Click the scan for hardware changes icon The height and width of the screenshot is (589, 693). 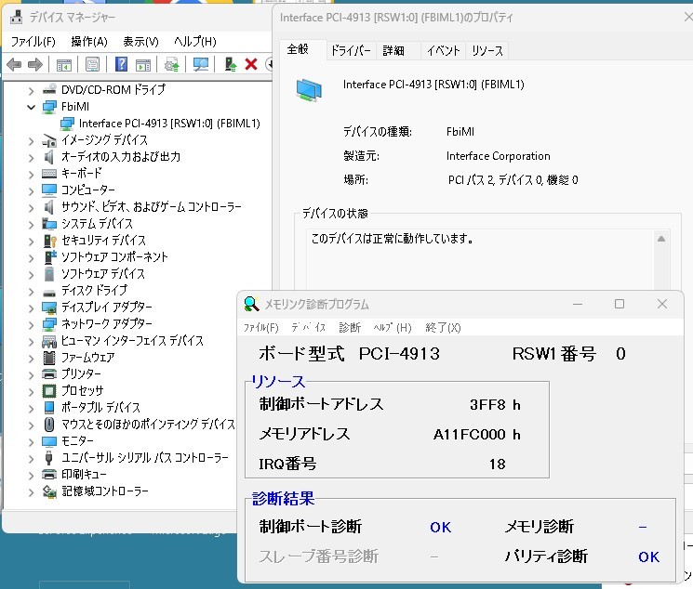click(x=201, y=64)
